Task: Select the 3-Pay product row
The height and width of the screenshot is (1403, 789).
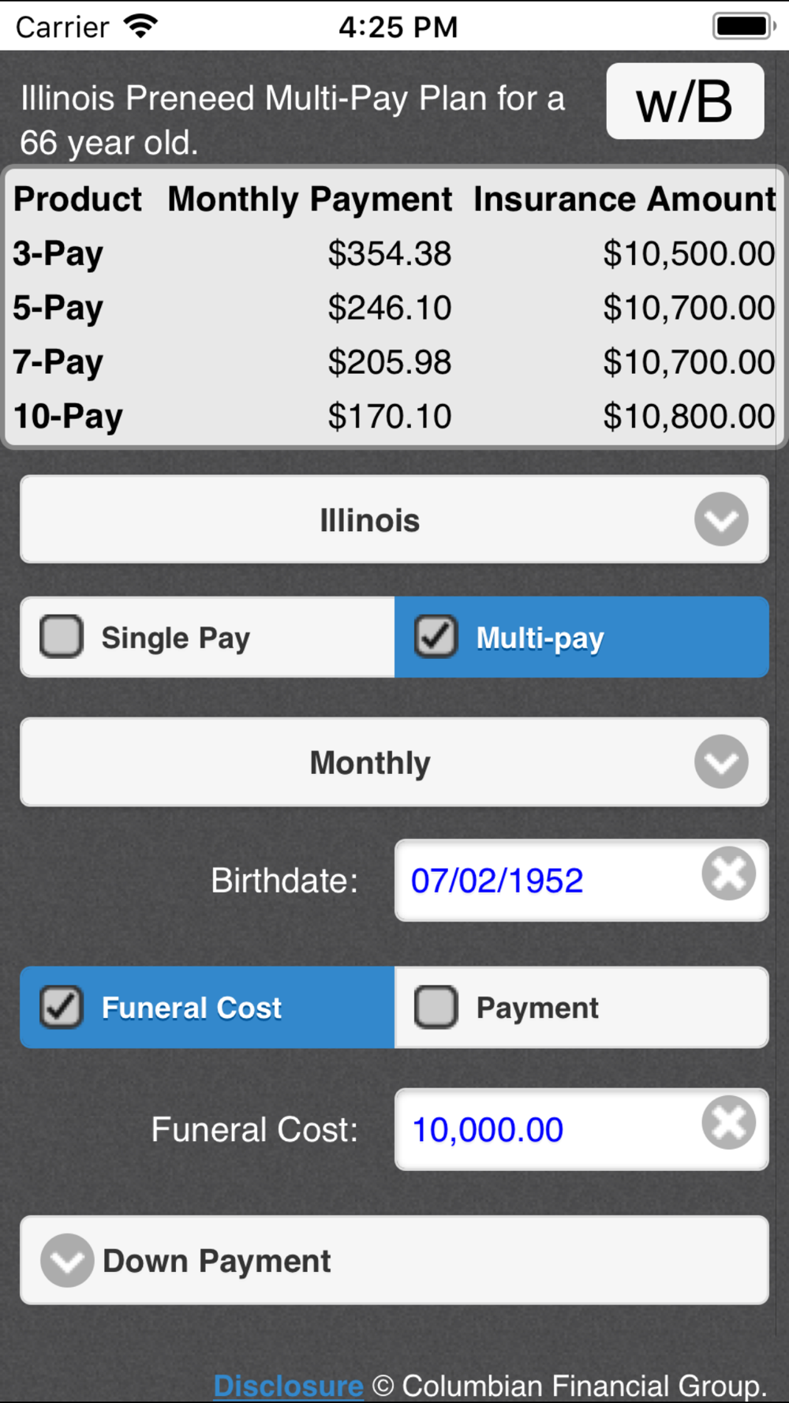Action: pos(393,254)
